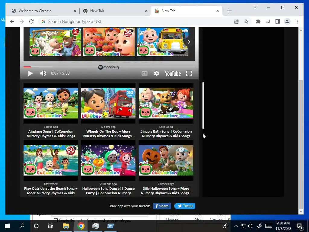The height and width of the screenshot is (232, 309).
Task: Open the touch keyboard icon in tray
Action: tap(269, 226)
